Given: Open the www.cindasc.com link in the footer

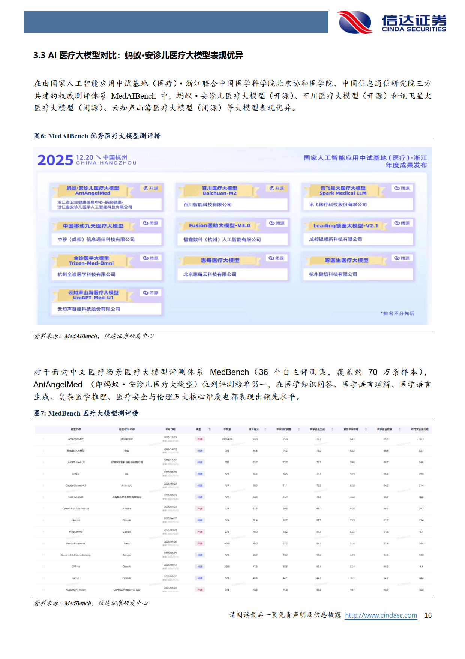Looking at the screenshot, I should coord(381,615).
